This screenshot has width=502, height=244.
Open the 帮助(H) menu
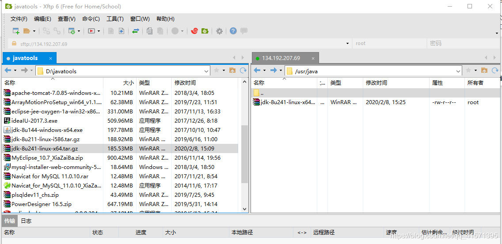(x=165, y=19)
